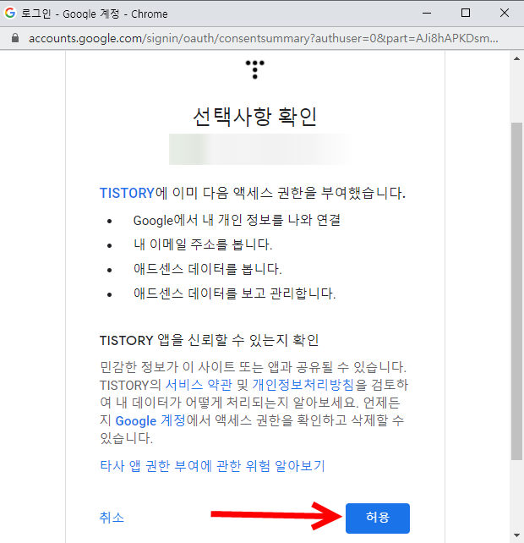This screenshot has height=543, width=524.
Task: Click the blue 허용 allow button
Action: 378,518
